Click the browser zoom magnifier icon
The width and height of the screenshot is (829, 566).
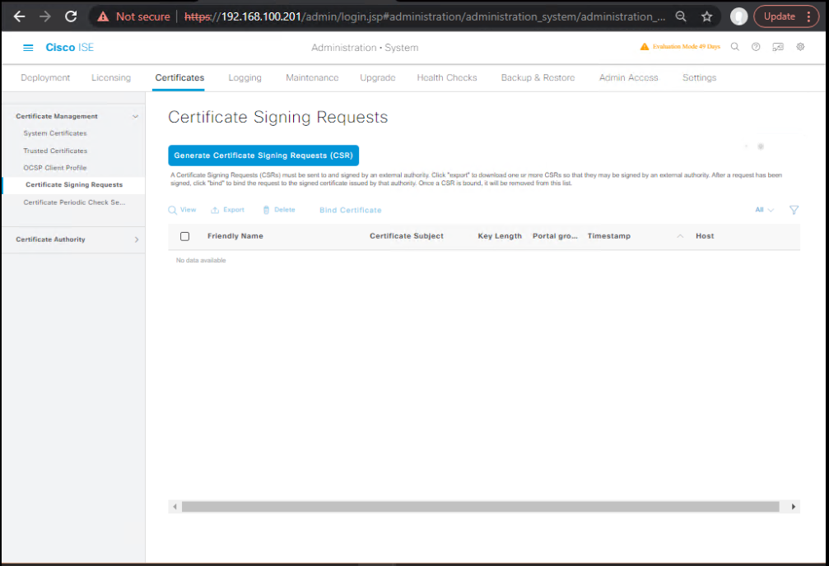coord(681,16)
